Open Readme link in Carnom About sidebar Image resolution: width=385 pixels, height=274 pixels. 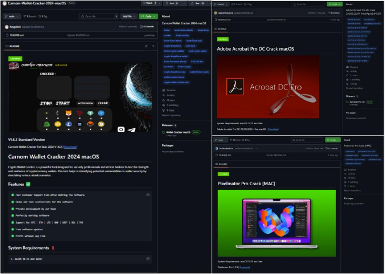(x=169, y=90)
